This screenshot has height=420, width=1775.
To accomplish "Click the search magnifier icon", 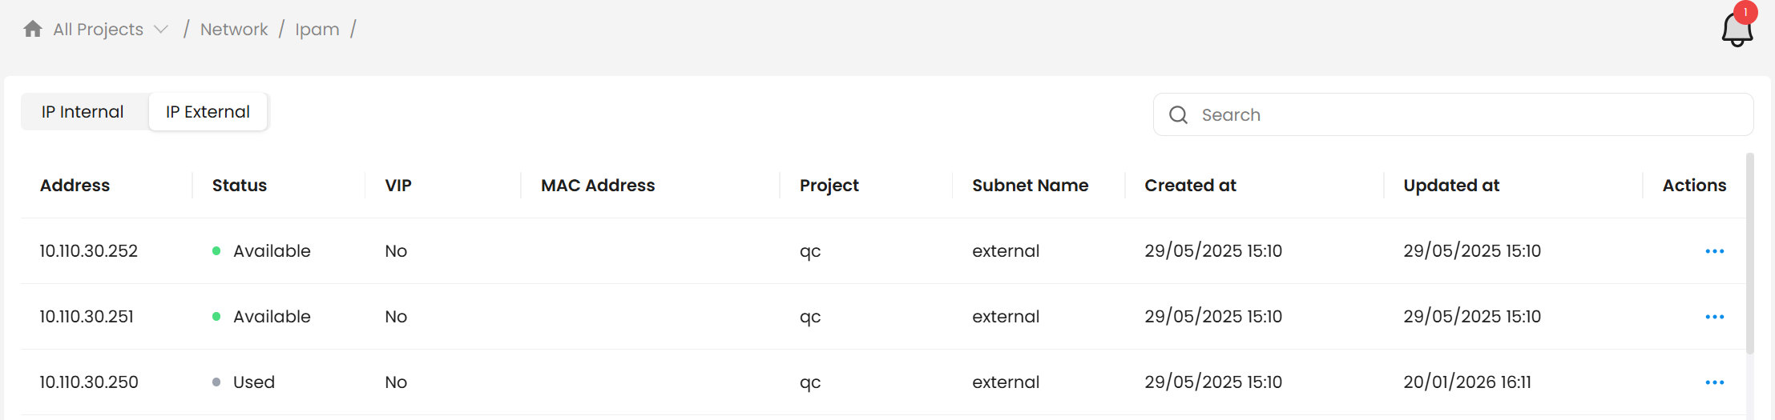I will (x=1178, y=115).
